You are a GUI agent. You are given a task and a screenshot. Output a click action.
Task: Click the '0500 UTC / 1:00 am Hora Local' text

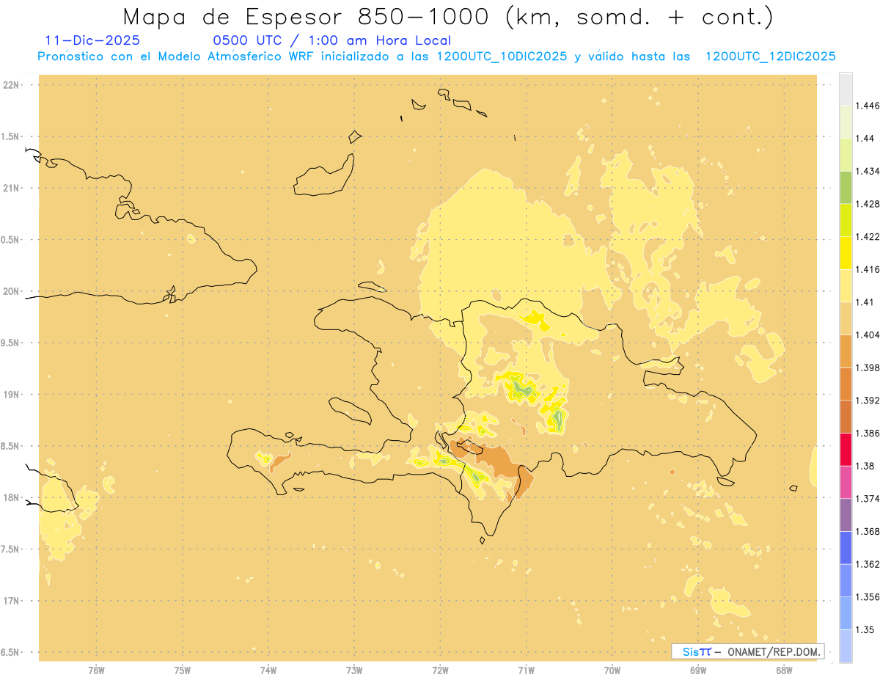(332, 40)
